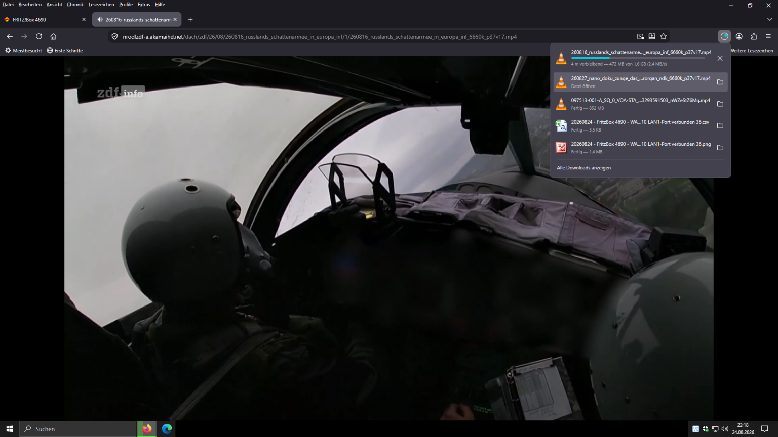Click the Windows taskbar Suchen search box
The height and width of the screenshot is (437, 778).
coord(78,429)
